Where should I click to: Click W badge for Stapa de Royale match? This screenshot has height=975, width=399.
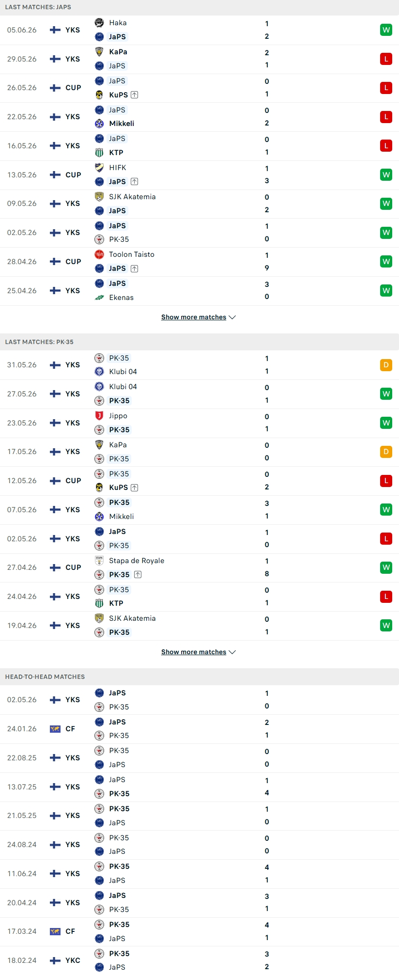coord(386,567)
